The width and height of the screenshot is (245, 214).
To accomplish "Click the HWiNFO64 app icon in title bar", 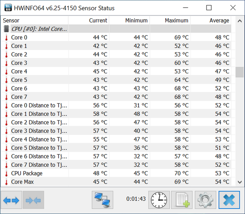I will [x=8, y=8].
